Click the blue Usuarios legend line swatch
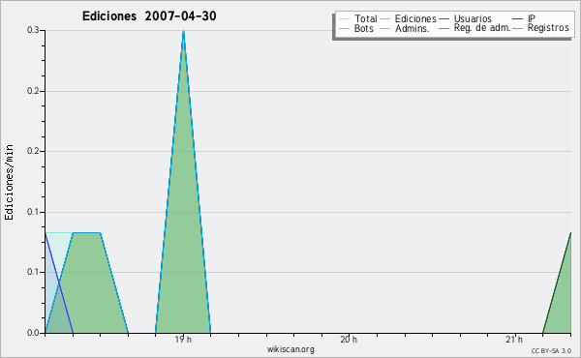 click(443, 19)
